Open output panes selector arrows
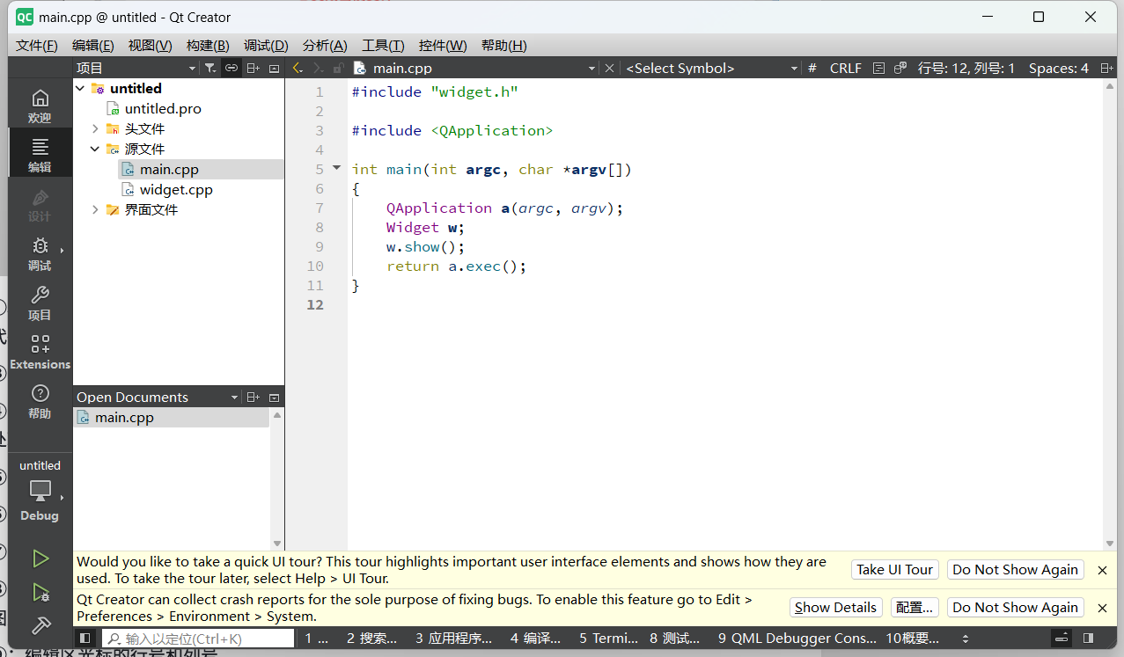1124x657 pixels. coord(966,639)
